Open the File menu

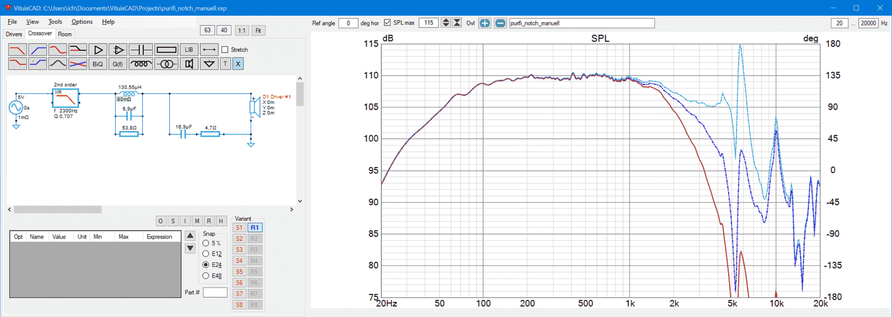pyautogui.click(x=12, y=22)
